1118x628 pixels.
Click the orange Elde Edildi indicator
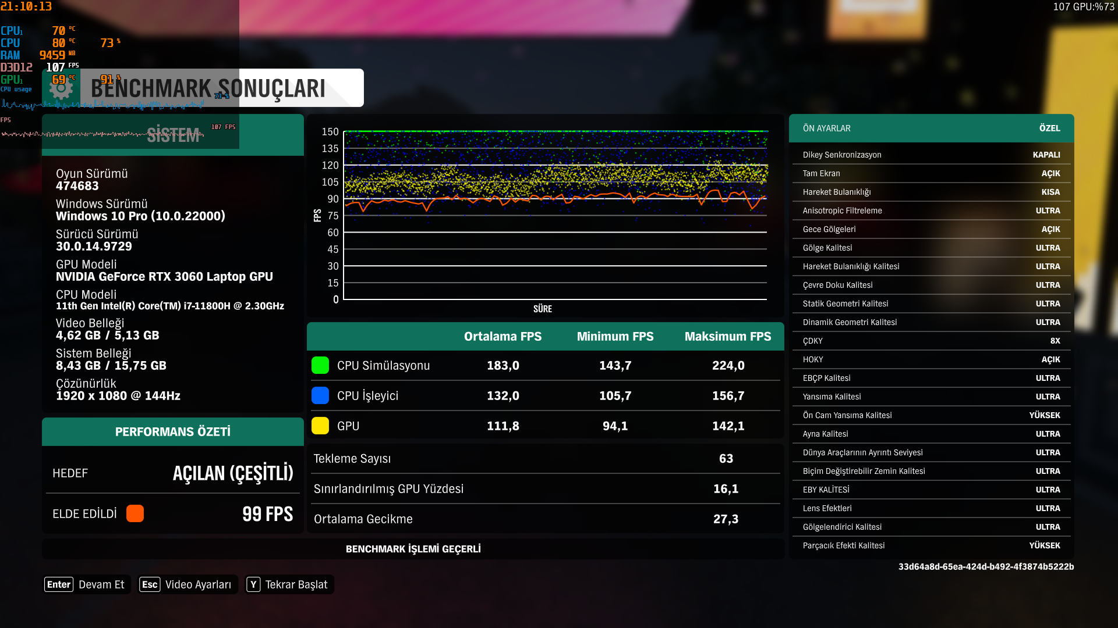(x=135, y=514)
